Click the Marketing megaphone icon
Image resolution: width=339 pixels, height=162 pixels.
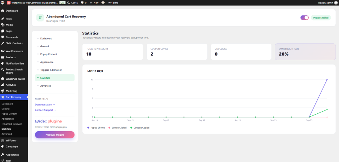[3, 91]
